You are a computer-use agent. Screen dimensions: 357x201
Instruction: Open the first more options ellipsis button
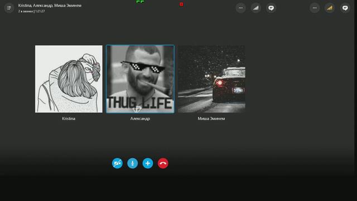tap(240, 8)
